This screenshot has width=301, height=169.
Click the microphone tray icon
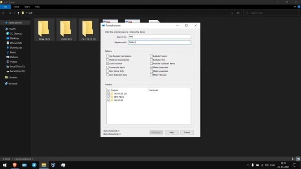(x=253, y=165)
